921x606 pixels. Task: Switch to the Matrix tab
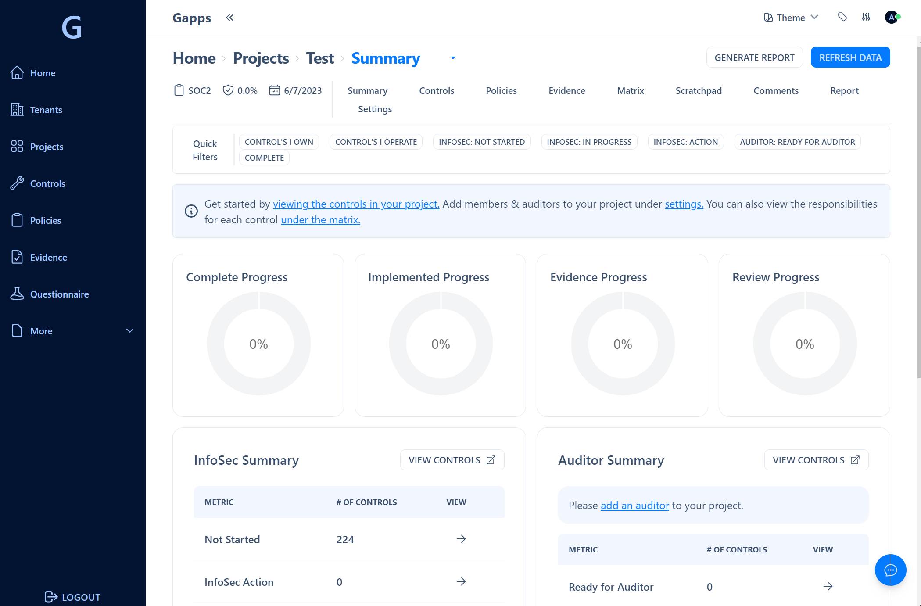point(630,90)
